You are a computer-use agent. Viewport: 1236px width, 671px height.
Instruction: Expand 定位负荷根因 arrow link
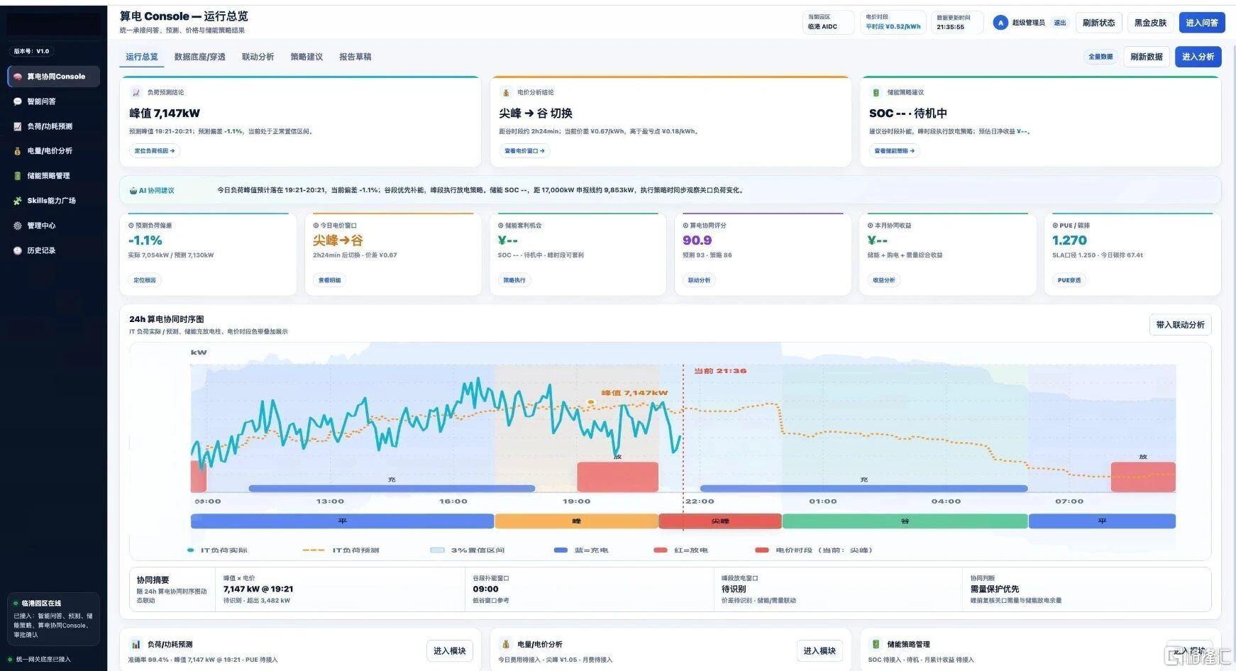pyautogui.click(x=155, y=151)
